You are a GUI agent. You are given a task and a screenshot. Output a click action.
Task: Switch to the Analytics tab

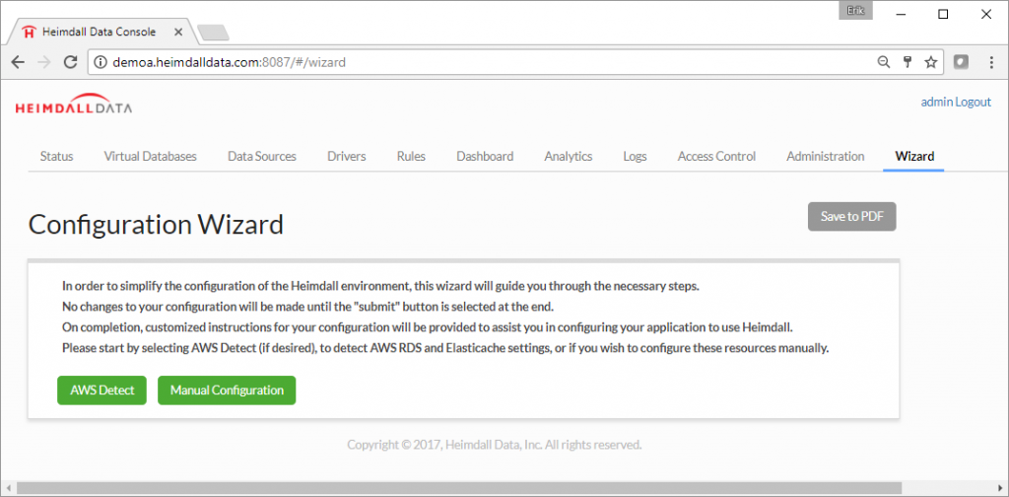[x=569, y=156]
